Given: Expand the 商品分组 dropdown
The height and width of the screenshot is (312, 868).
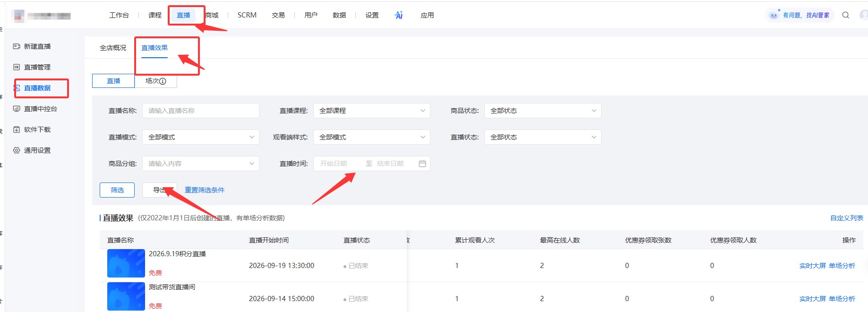Looking at the screenshot, I should click(201, 164).
